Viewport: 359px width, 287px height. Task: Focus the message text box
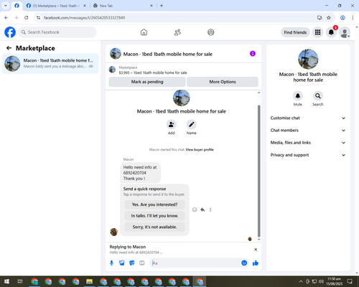195,263
